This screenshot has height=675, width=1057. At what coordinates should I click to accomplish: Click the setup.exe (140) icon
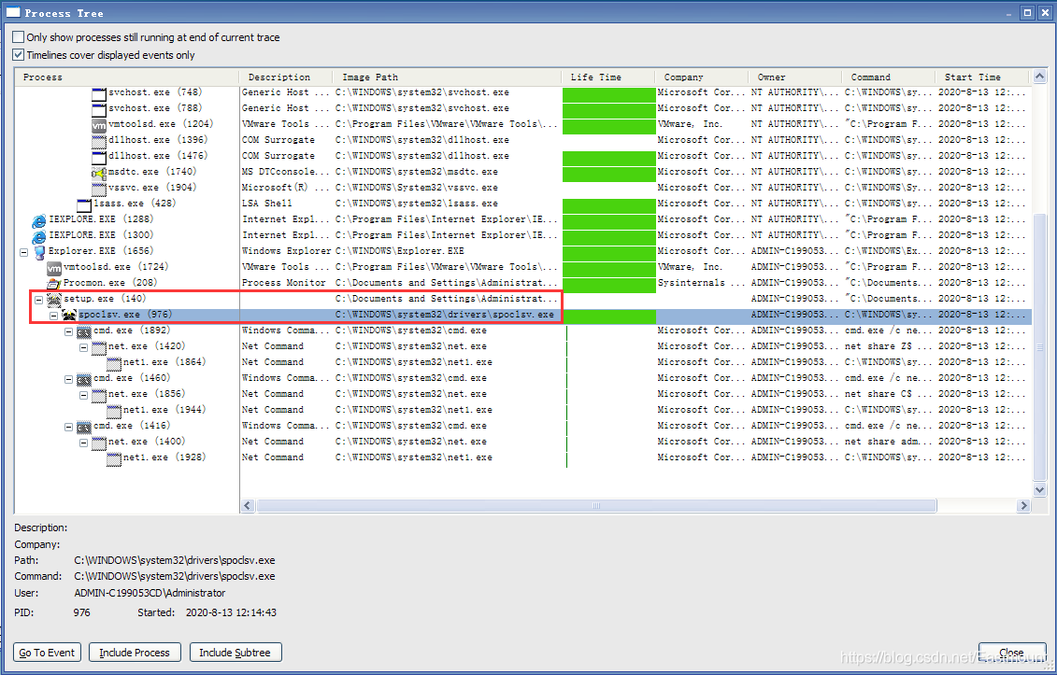pyautogui.click(x=54, y=299)
